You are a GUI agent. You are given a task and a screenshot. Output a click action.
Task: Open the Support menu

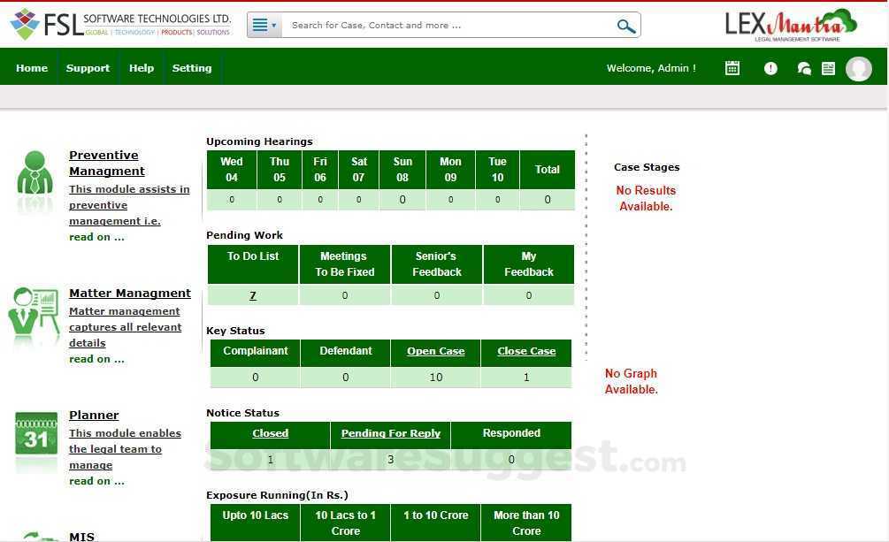[88, 67]
